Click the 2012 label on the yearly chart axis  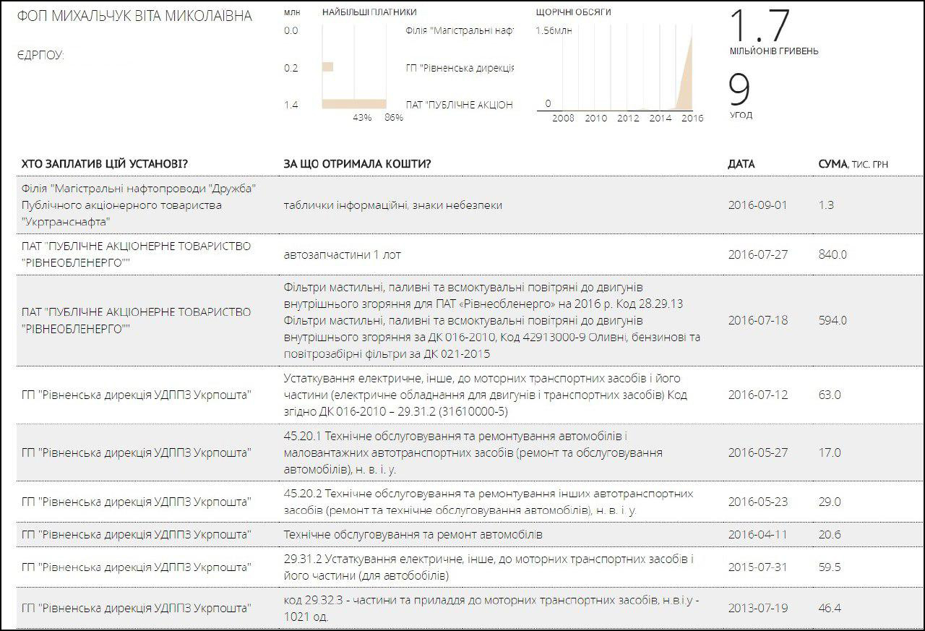click(628, 118)
